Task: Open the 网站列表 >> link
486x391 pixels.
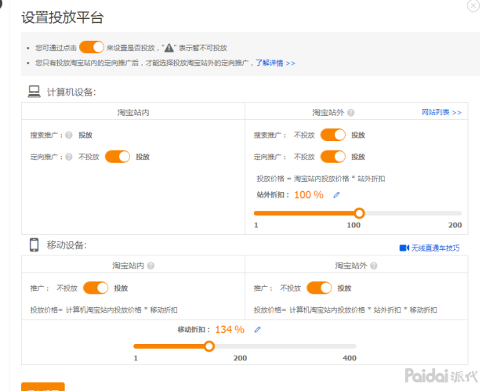Action: pyautogui.click(x=441, y=113)
